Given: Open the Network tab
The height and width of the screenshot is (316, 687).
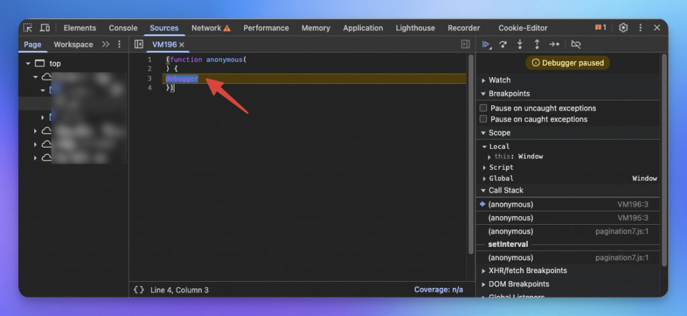Looking at the screenshot, I should click(211, 28).
